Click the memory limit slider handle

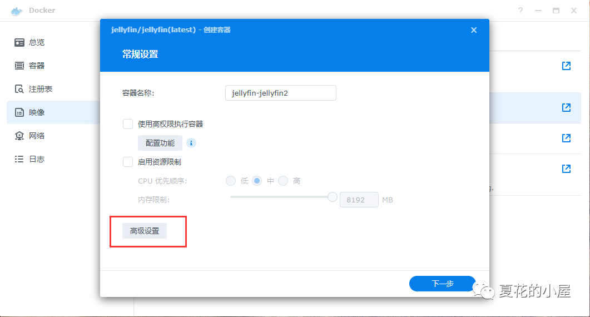333,197
